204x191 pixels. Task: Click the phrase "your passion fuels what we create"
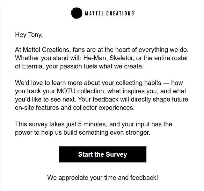click(99, 67)
